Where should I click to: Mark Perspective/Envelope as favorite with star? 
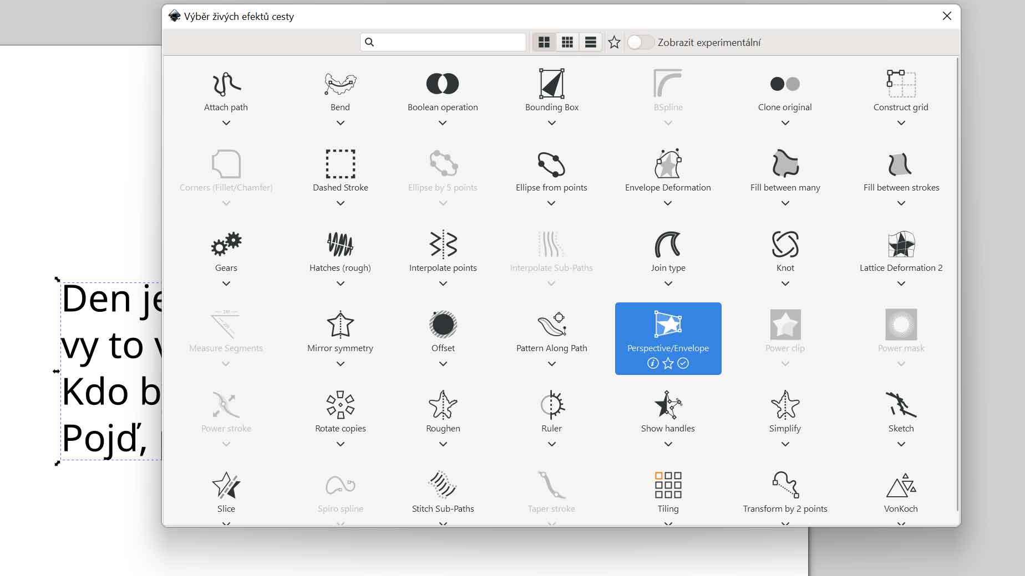coord(668,363)
